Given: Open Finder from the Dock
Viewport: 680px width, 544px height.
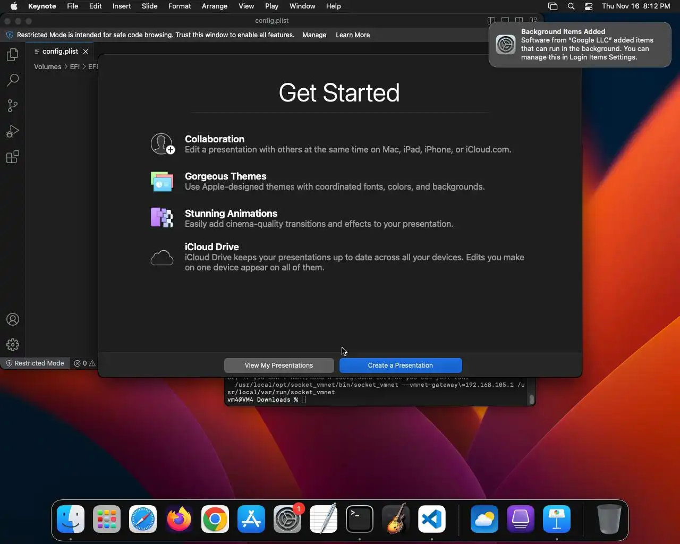Looking at the screenshot, I should pyautogui.click(x=71, y=519).
